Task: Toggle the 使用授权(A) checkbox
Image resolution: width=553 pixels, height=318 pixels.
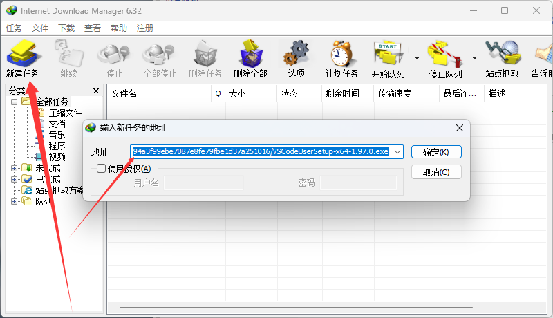Action: coord(101,169)
